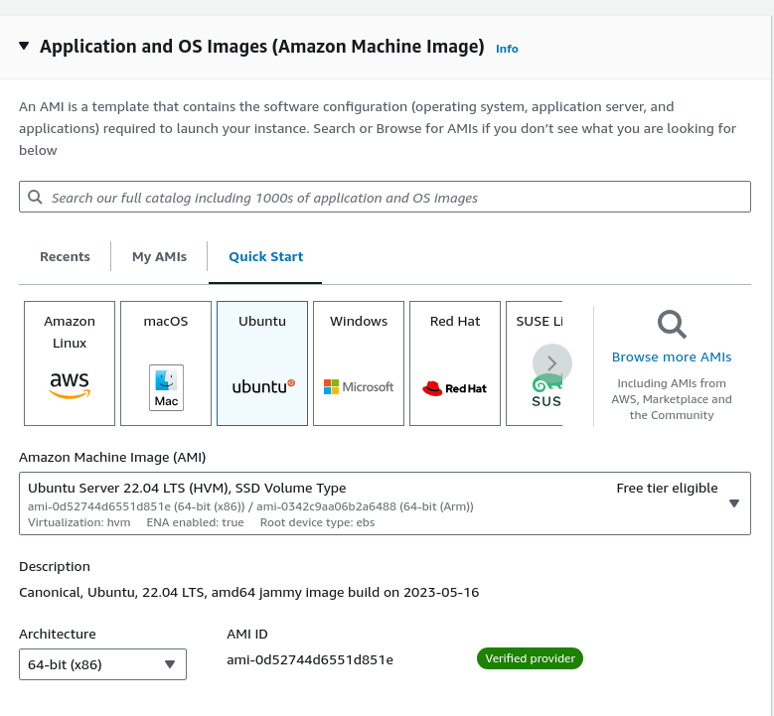Show next OS options with right chevron

[552, 363]
